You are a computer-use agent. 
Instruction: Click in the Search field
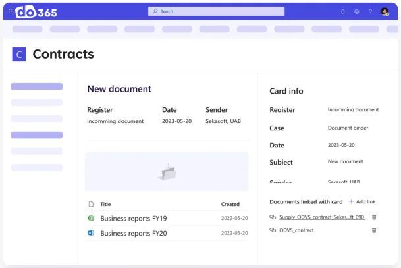coord(216,11)
